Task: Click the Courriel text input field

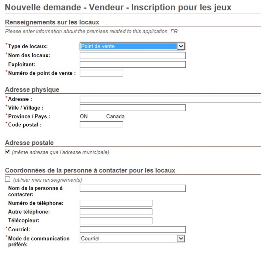Action: click(133, 229)
